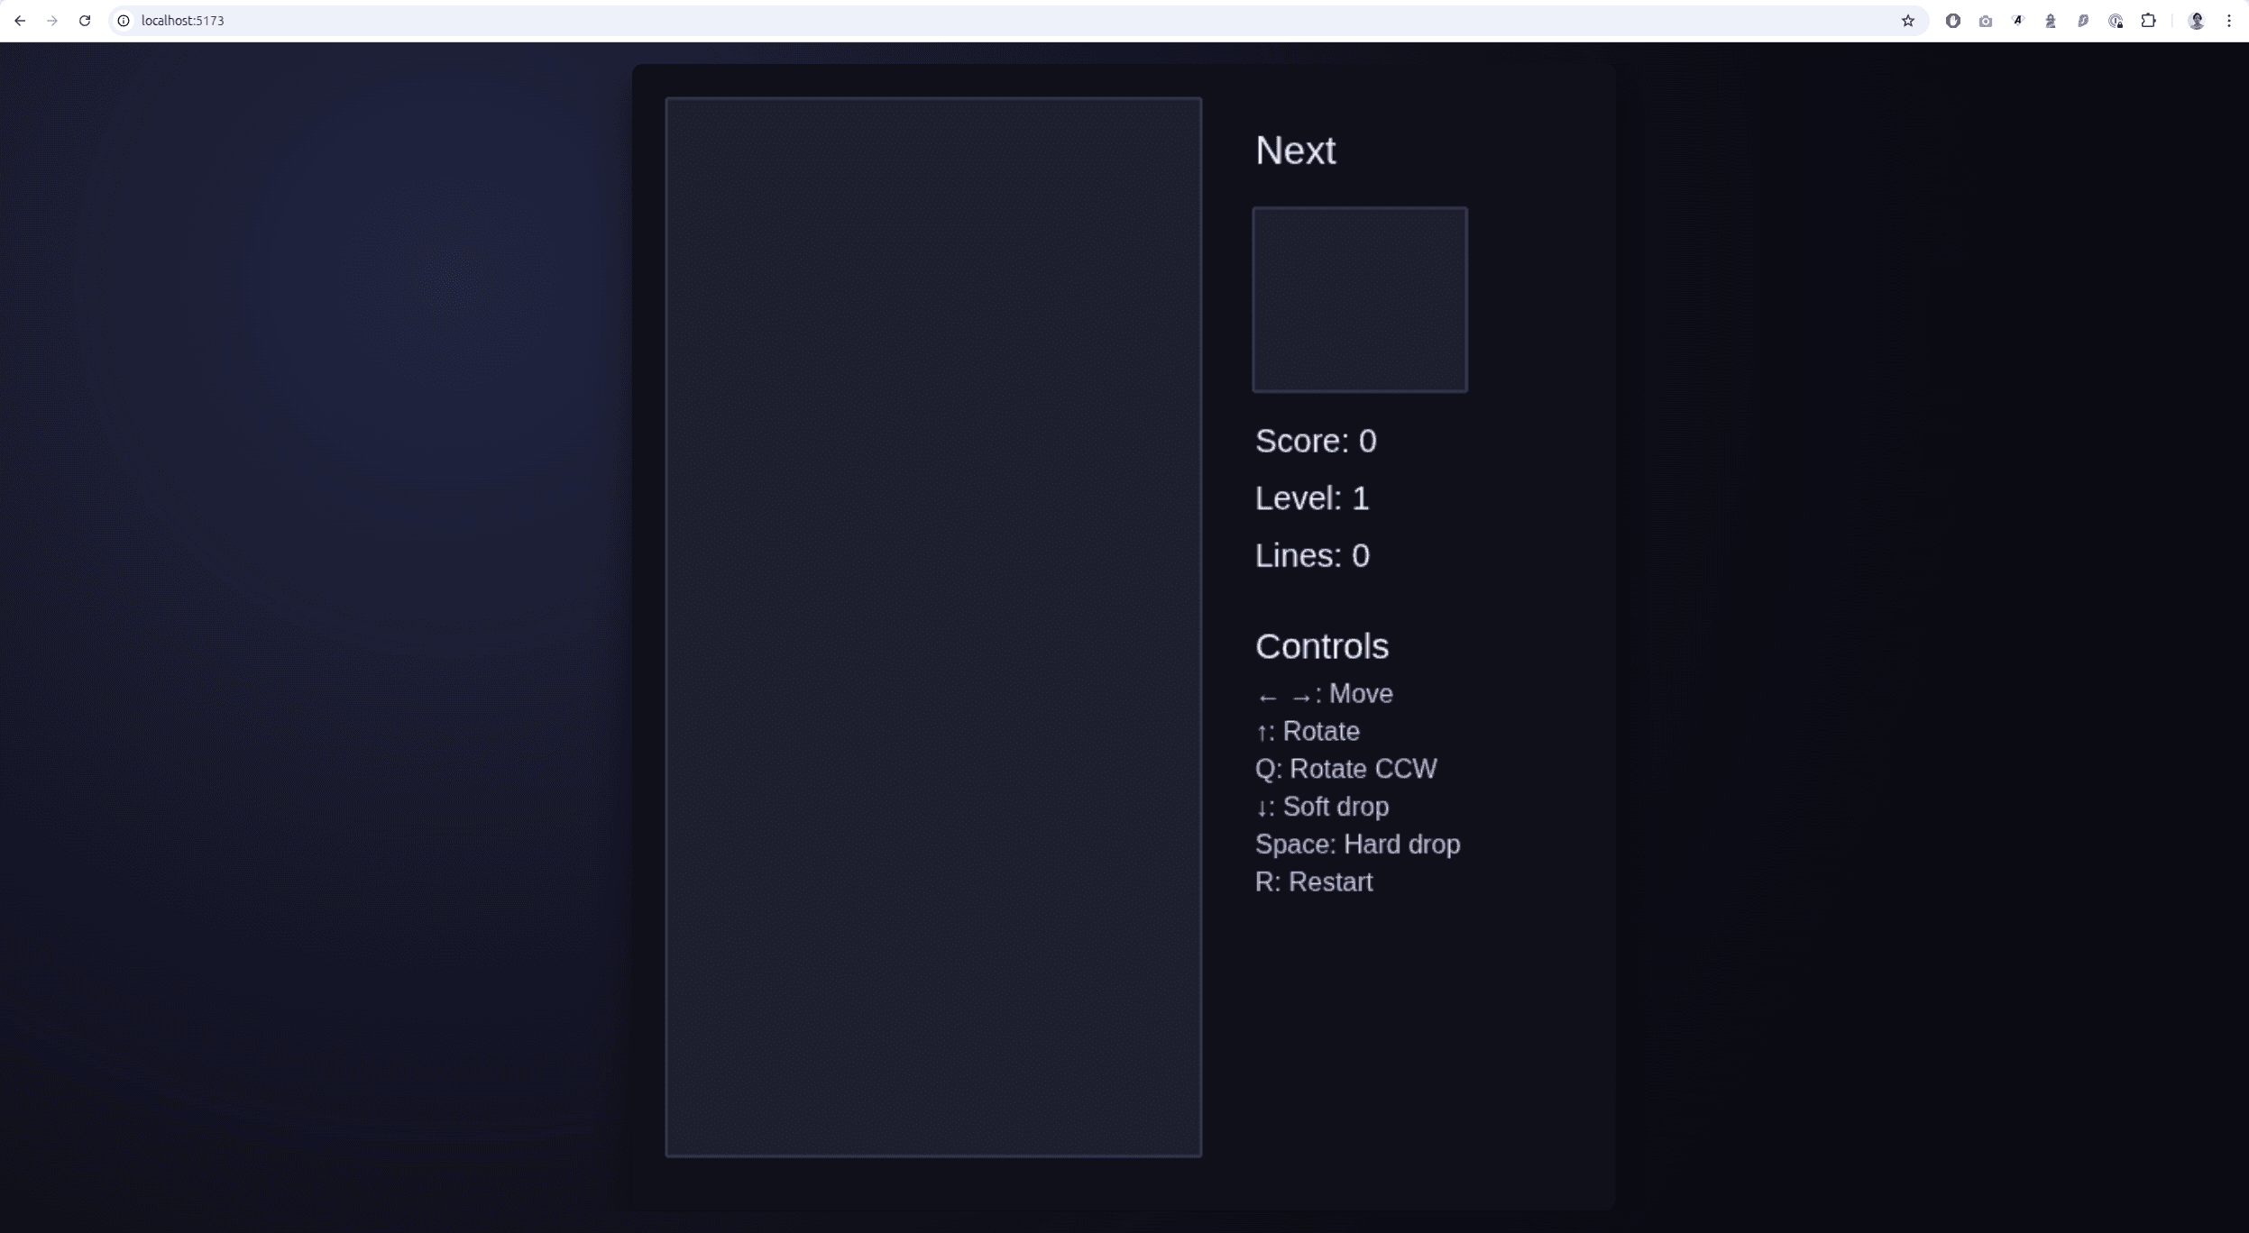Navigate back with the back arrow
Screen dimensions: 2249x1233
click(x=21, y=20)
